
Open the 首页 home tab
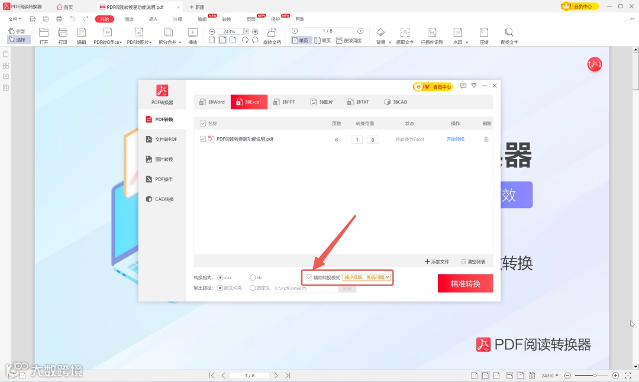pos(65,7)
